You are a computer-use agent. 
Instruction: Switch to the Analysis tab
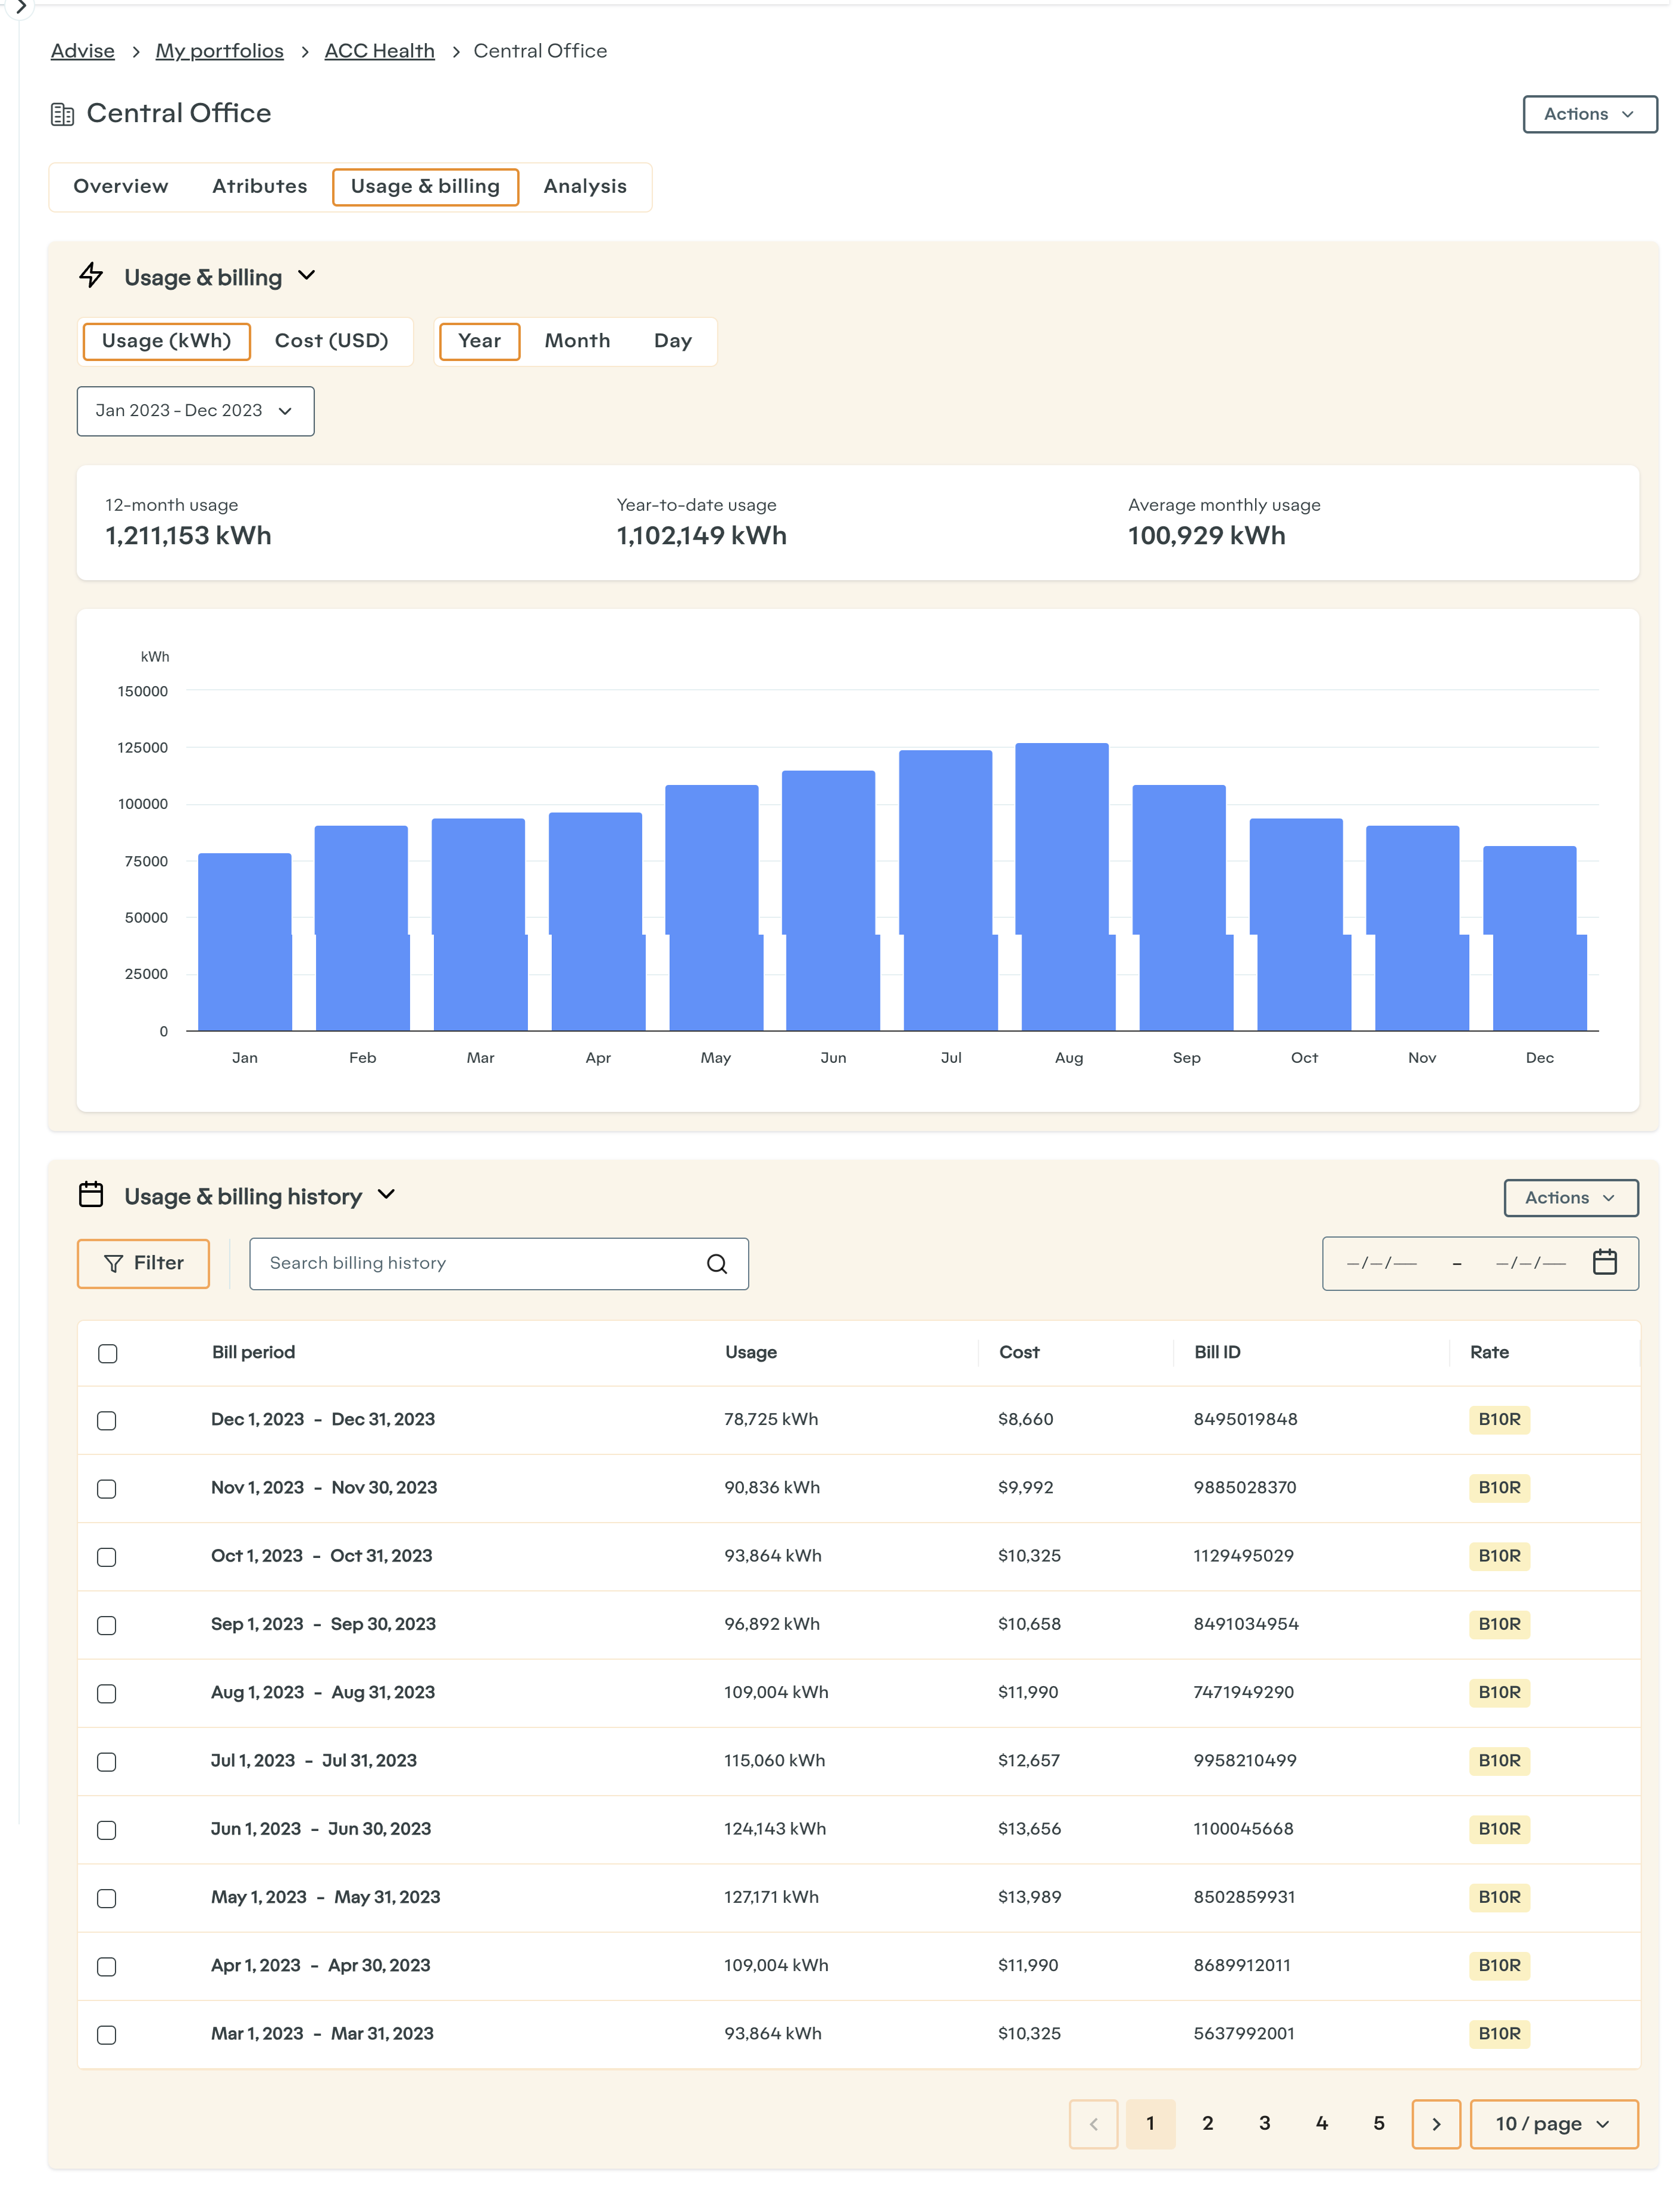(x=585, y=187)
